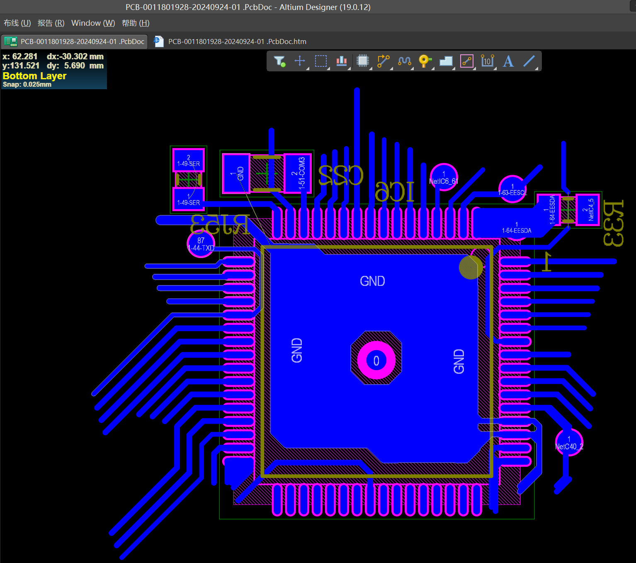The width and height of the screenshot is (636, 563).
Task: Click the x: 62.281 coordinate readout
Action: click(x=20, y=56)
